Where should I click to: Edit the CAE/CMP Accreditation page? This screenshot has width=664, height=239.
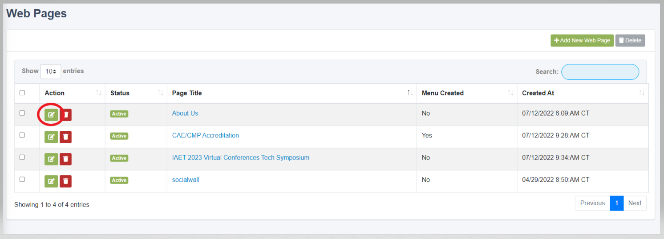coord(51,137)
